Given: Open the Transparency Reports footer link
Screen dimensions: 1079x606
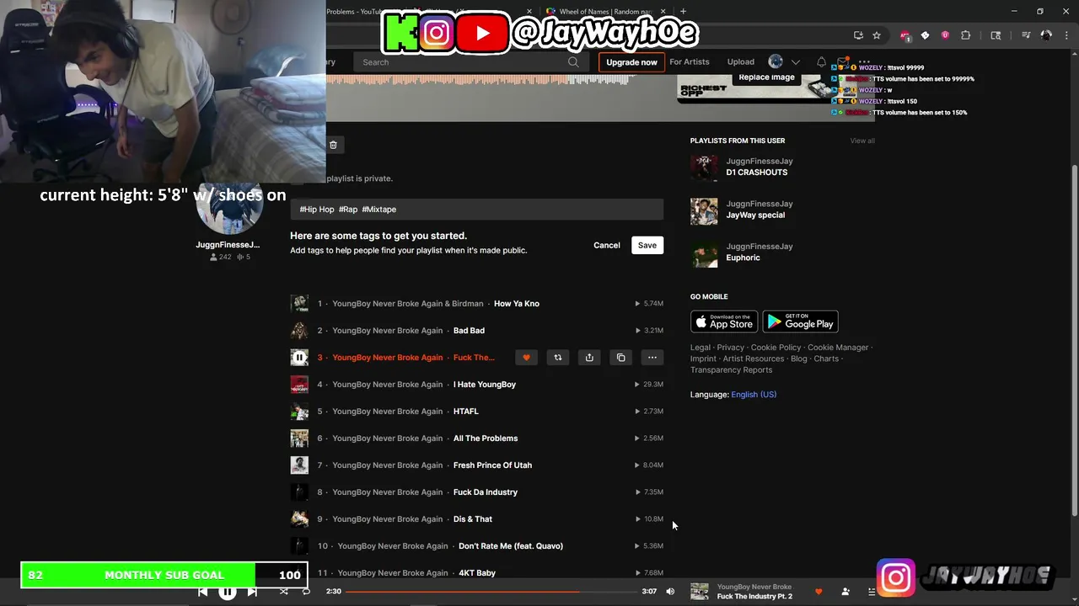Looking at the screenshot, I should [x=731, y=370].
